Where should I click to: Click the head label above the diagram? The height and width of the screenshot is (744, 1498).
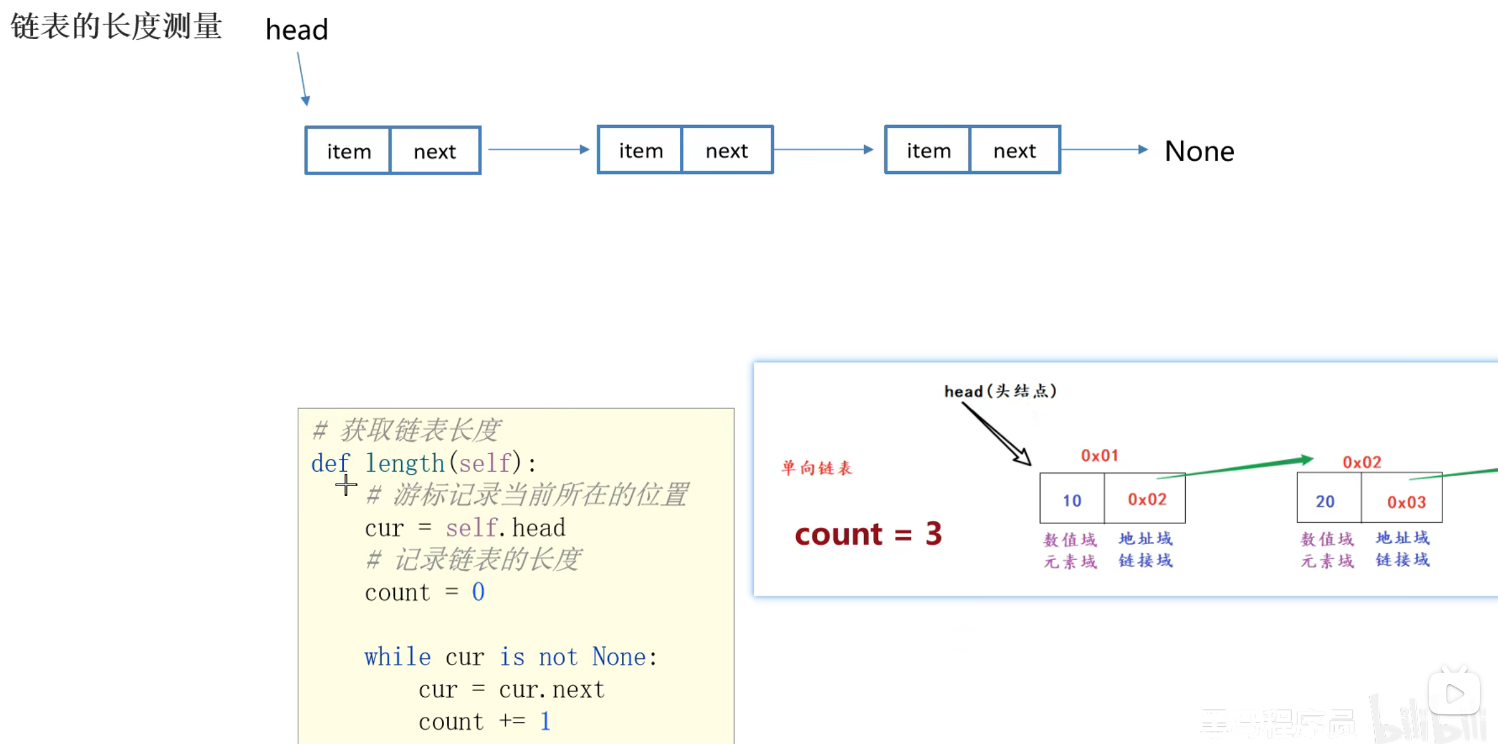click(296, 30)
